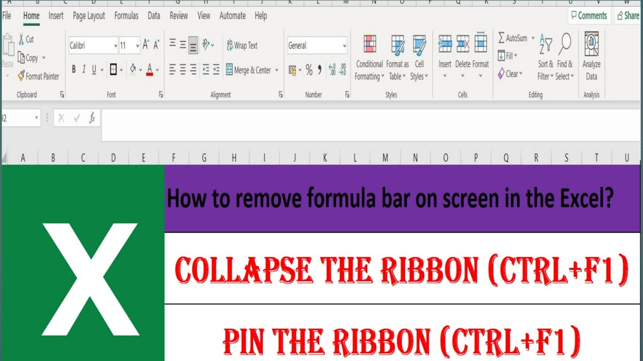Apply Comma Style format
The image size is (643, 361).
tap(319, 70)
